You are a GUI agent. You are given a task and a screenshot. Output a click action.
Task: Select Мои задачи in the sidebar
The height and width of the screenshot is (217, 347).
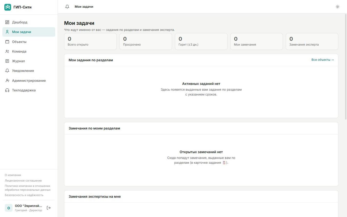[29, 32]
